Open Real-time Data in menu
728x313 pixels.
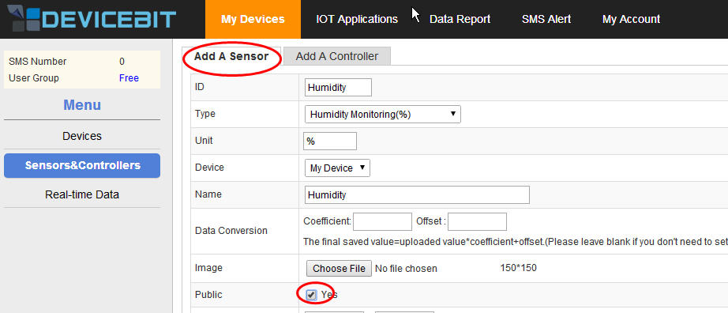[x=82, y=194]
